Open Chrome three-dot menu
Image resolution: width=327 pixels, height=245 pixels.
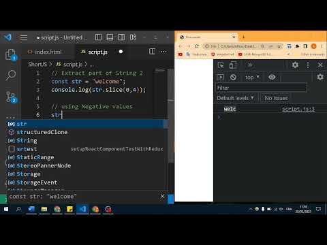[x=322, y=46]
